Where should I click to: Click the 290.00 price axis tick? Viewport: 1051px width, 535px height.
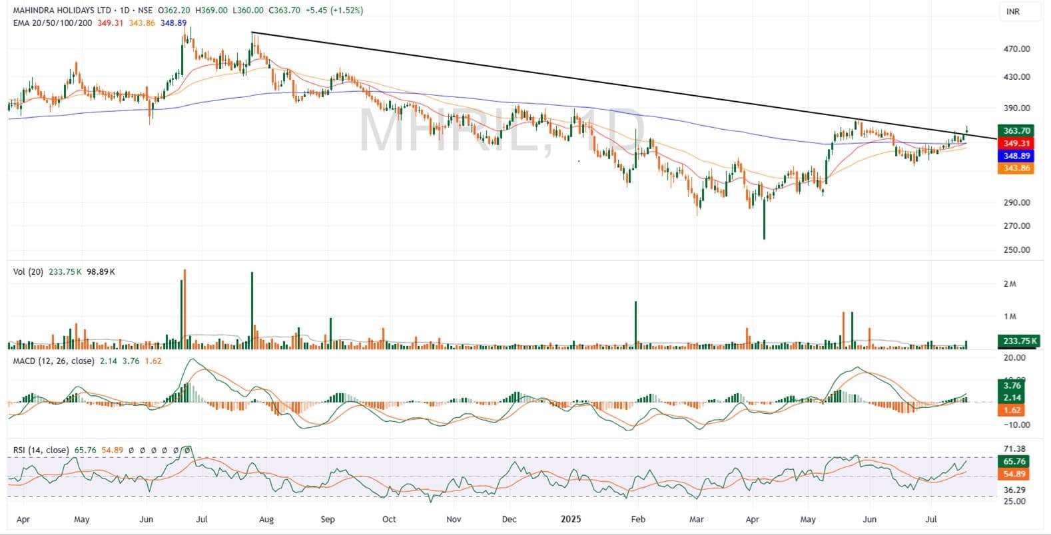(1016, 203)
